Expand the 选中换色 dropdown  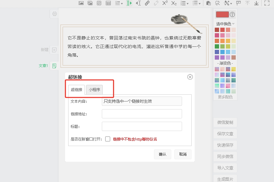[233, 24]
